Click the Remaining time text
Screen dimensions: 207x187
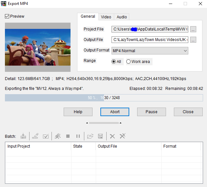(184, 89)
